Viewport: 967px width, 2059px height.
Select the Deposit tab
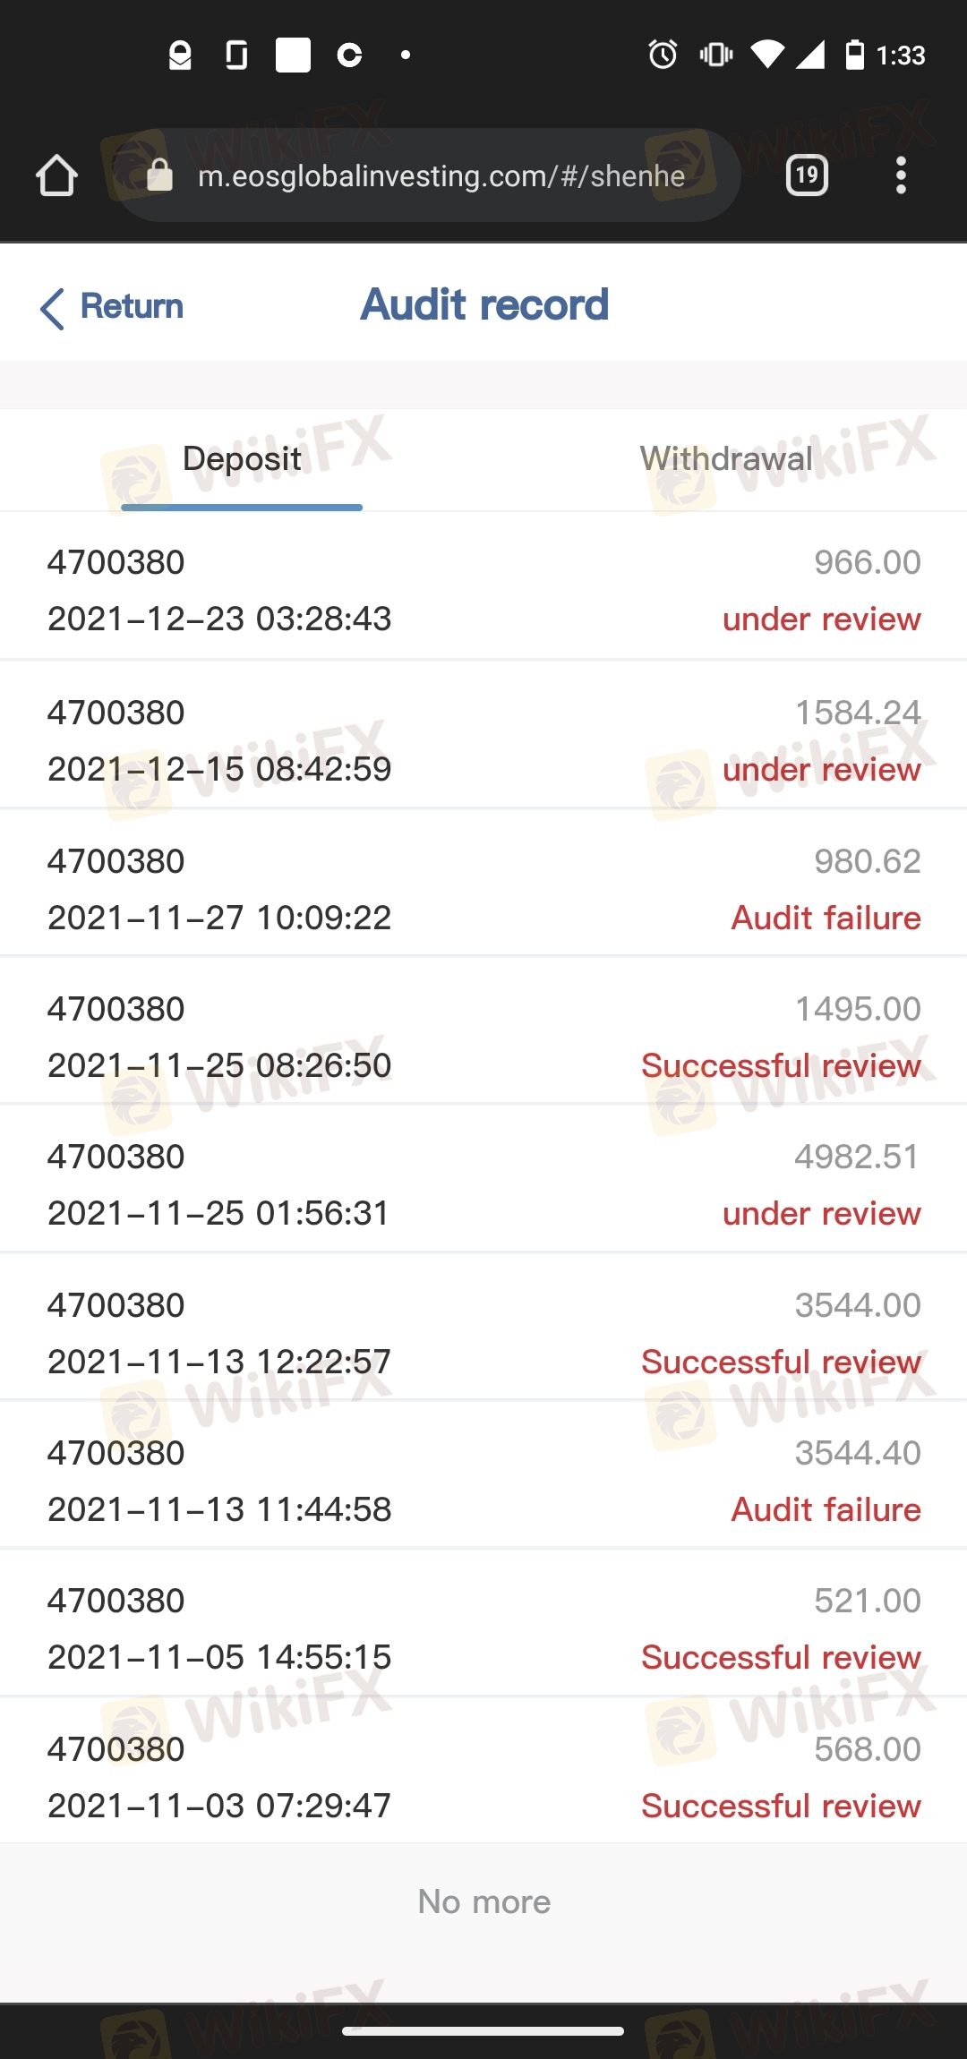pos(242,459)
